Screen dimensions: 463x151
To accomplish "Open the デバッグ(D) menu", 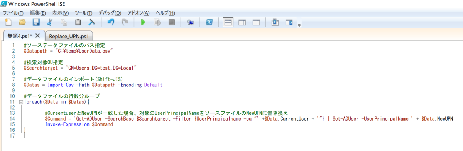I will point(110,13).
